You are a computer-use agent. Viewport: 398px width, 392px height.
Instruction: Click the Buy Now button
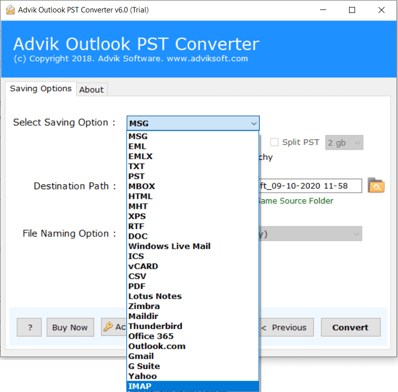click(x=70, y=327)
